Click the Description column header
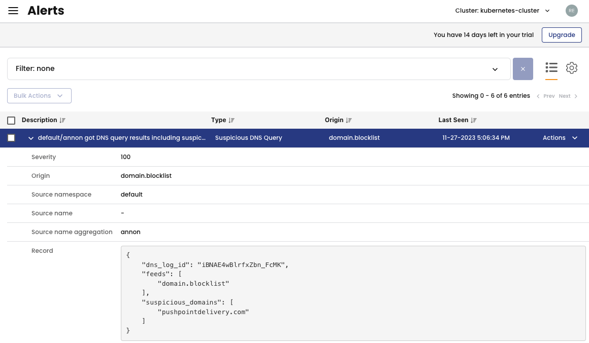 click(40, 120)
